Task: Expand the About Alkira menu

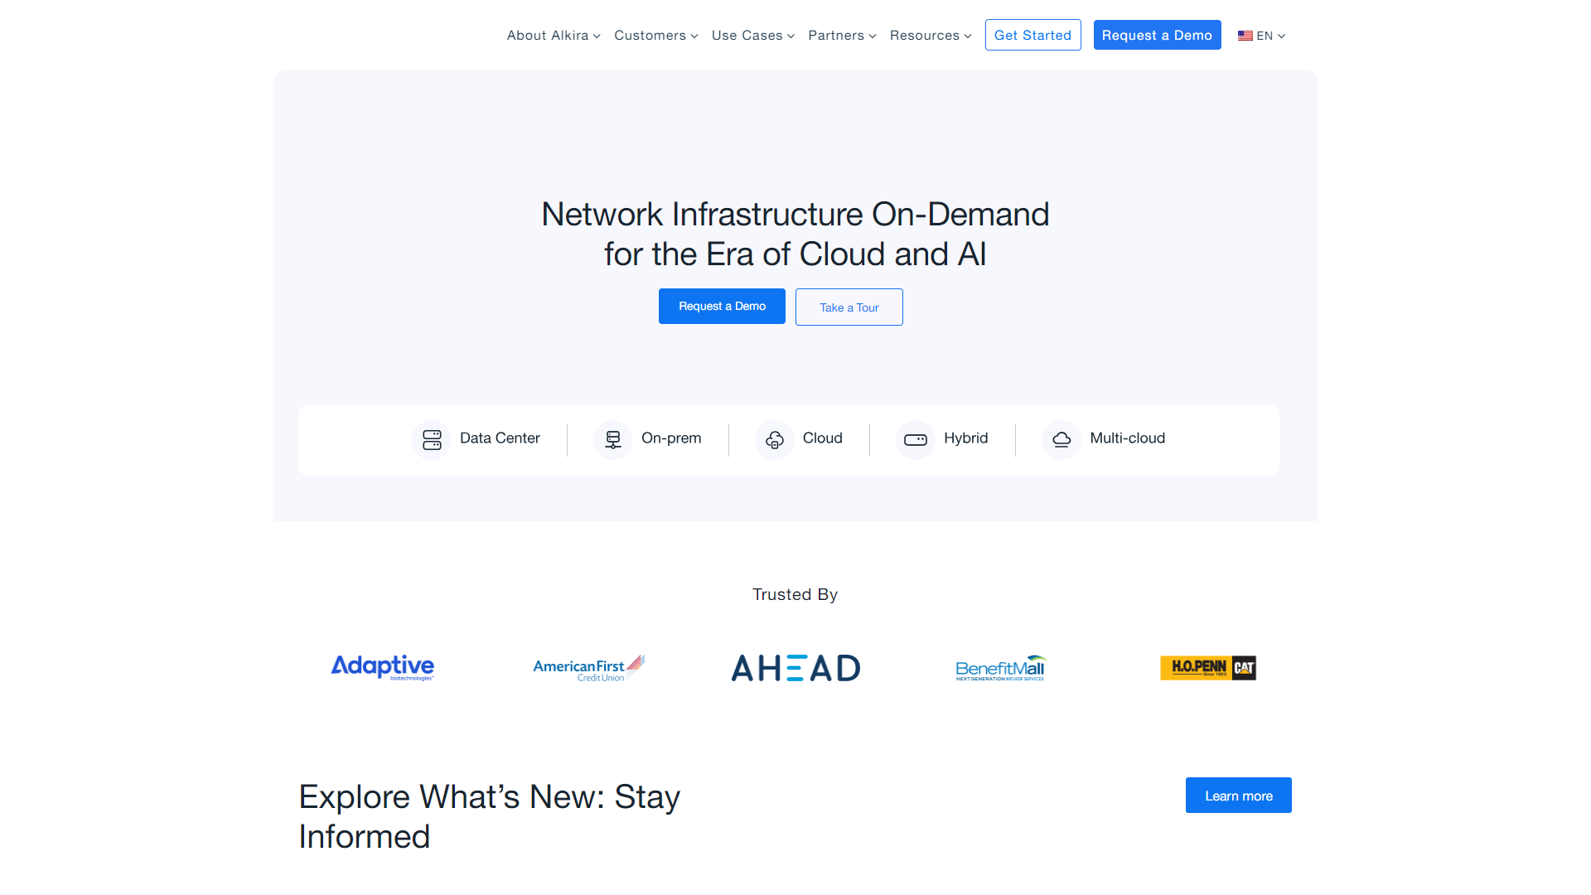Action: (x=554, y=36)
